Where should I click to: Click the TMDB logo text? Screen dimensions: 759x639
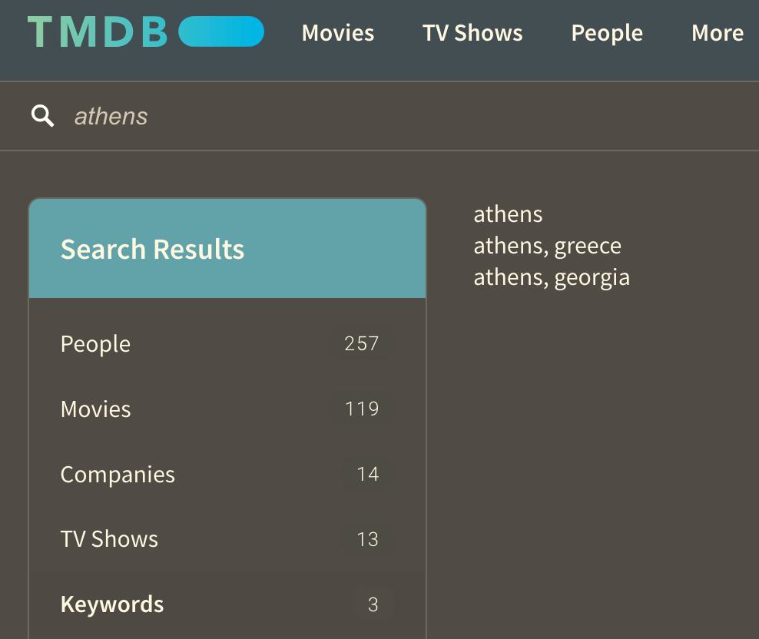click(x=98, y=32)
